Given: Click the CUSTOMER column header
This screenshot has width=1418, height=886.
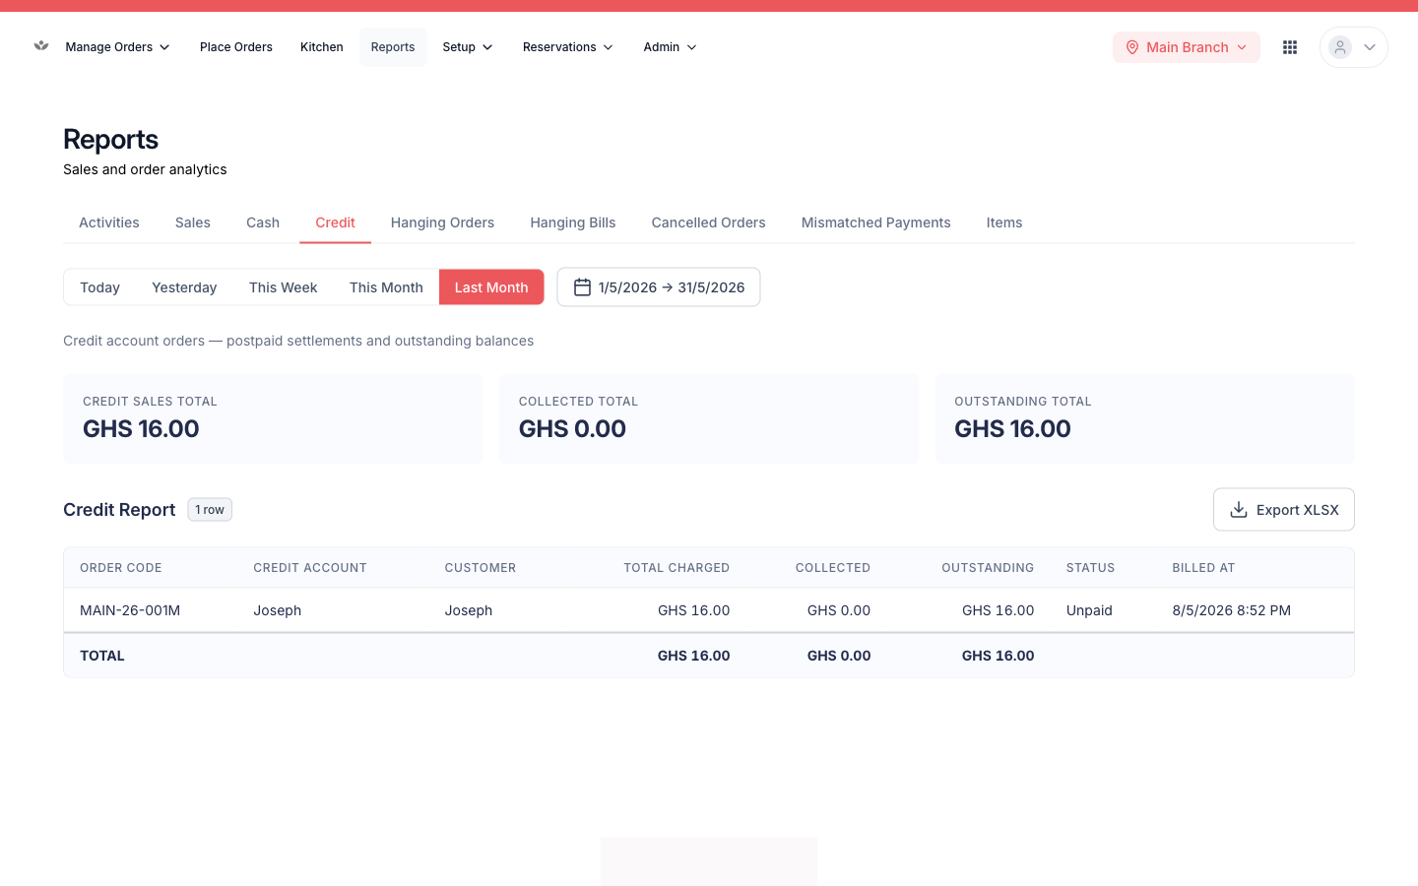Looking at the screenshot, I should pyautogui.click(x=481, y=568).
